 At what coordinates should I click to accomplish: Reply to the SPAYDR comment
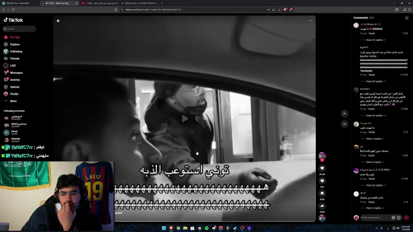point(371,109)
